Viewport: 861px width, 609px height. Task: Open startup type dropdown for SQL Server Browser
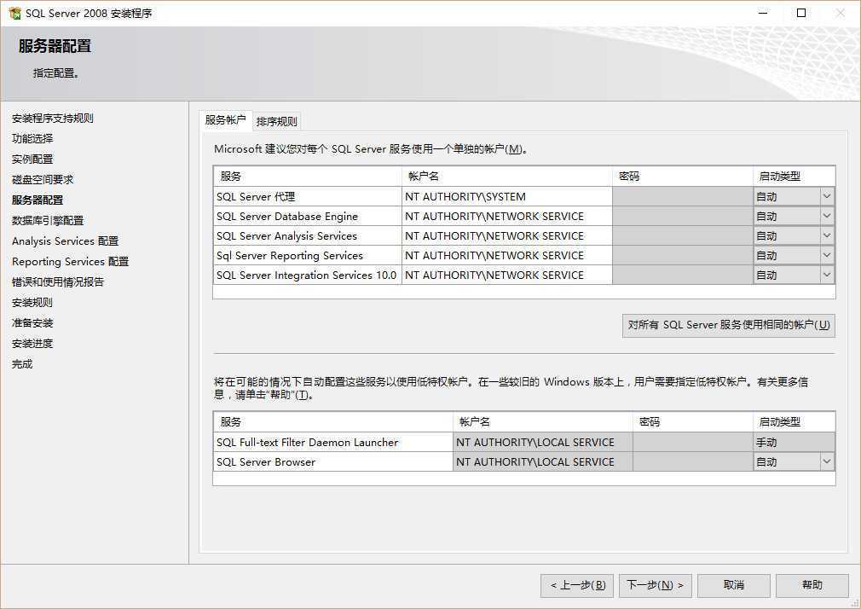(x=826, y=461)
